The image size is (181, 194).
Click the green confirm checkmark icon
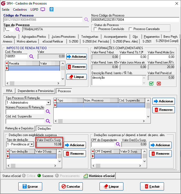tap(151, 83)
